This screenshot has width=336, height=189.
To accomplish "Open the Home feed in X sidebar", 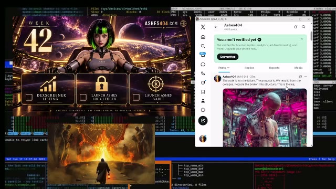I will click(203, 37).
